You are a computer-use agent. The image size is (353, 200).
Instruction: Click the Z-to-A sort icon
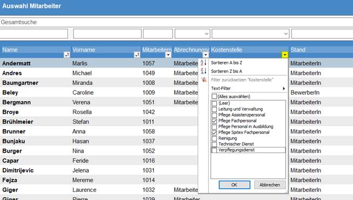click(203, 71)
